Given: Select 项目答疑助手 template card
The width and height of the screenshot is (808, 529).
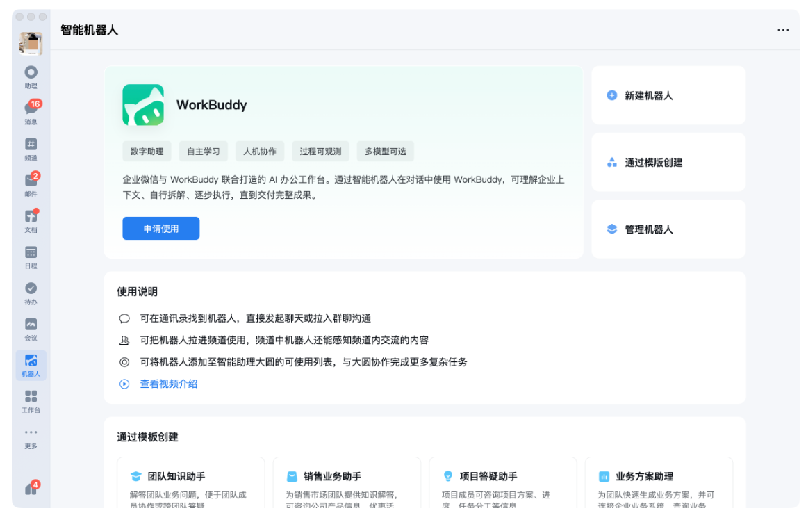Looking at the screenshot, I should pos(503,482).
